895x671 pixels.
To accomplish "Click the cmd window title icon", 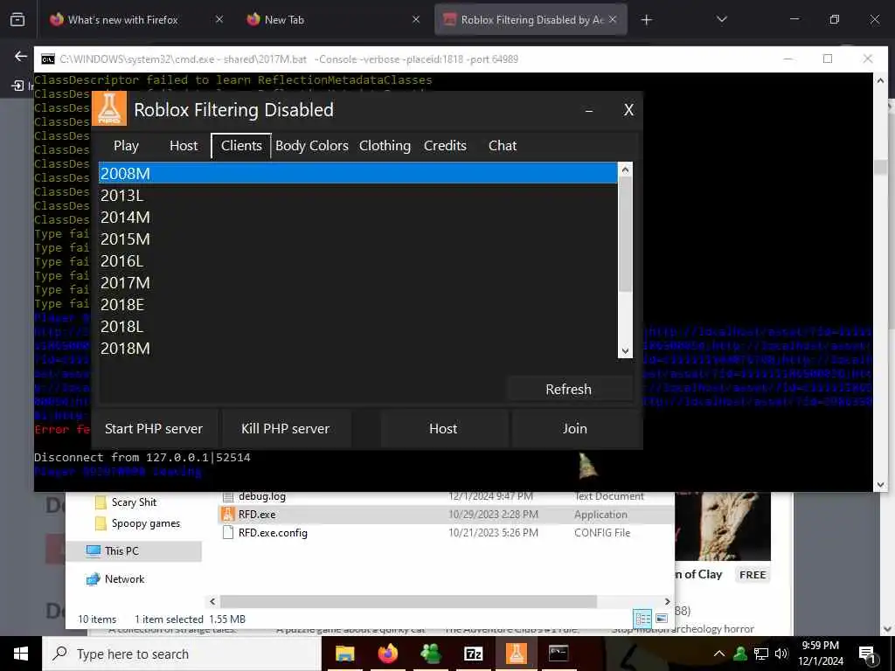I will tap(48, 59).
